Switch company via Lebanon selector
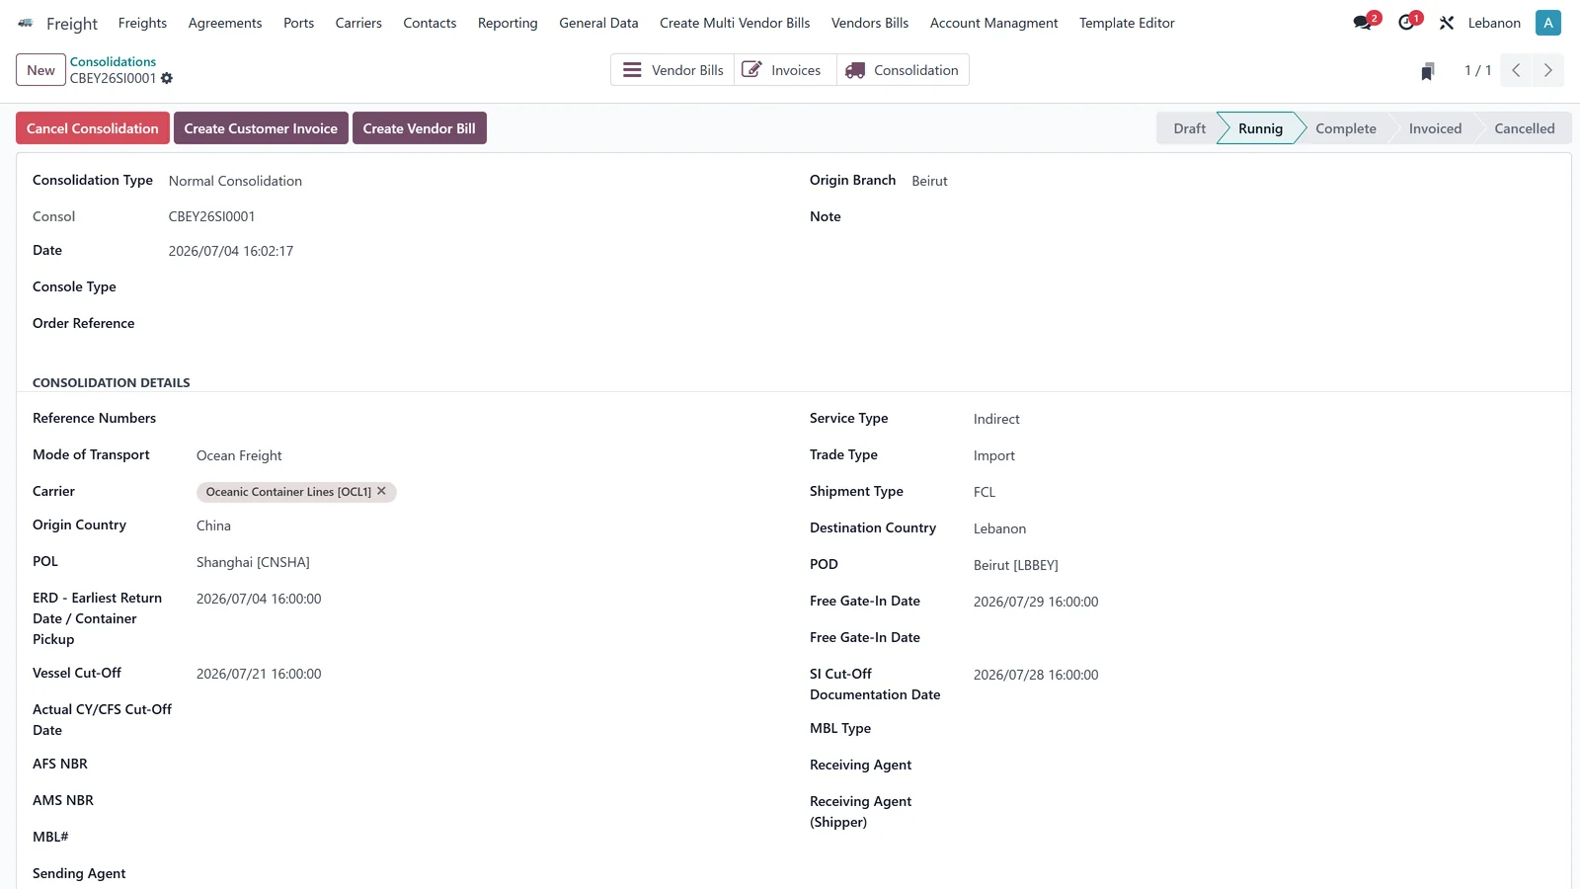1580x889 pixels. click(1494, 23)
